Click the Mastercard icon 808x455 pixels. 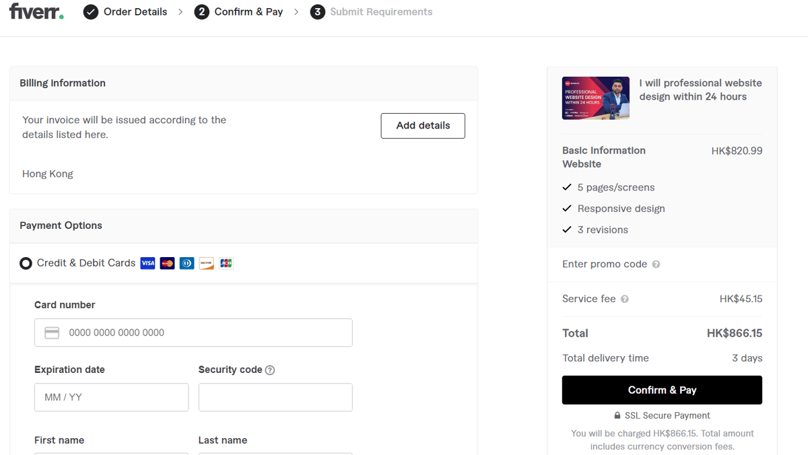[167, 263]
